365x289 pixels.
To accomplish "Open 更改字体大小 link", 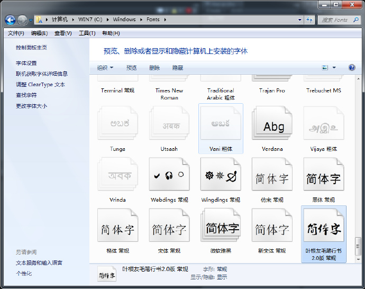I will (31, 106).
